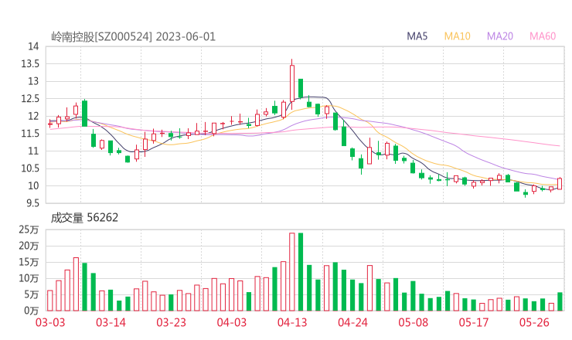Click the 11.5 price axis label

30,134
